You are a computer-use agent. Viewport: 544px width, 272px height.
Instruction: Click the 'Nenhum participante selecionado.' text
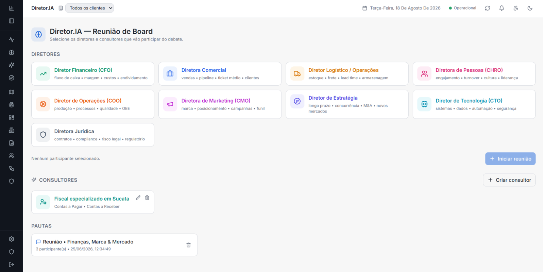point(66,158)
